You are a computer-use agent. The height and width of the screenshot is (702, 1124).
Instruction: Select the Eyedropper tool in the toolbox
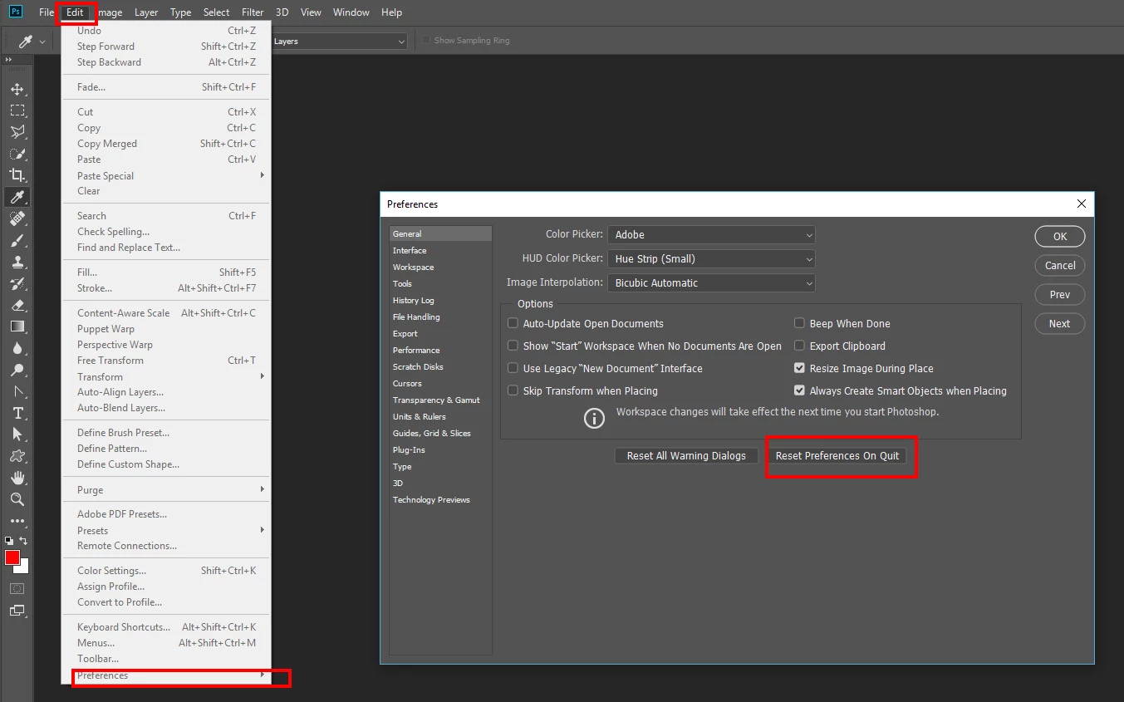coord(17,197)
